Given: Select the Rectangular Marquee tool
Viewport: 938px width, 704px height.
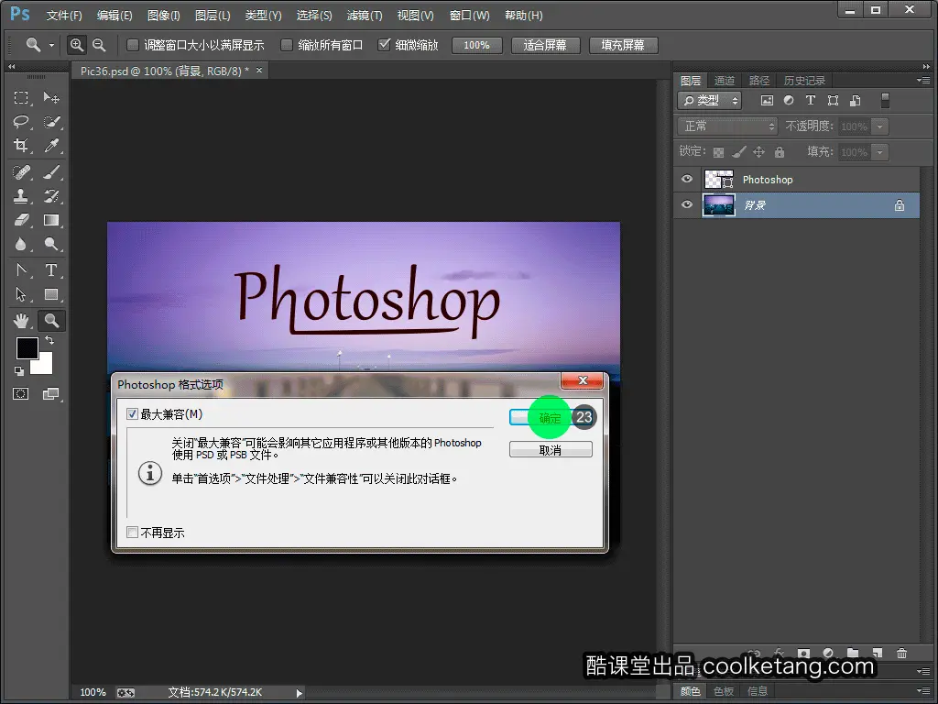Looking at the screenshot, I should click(21, 97).
